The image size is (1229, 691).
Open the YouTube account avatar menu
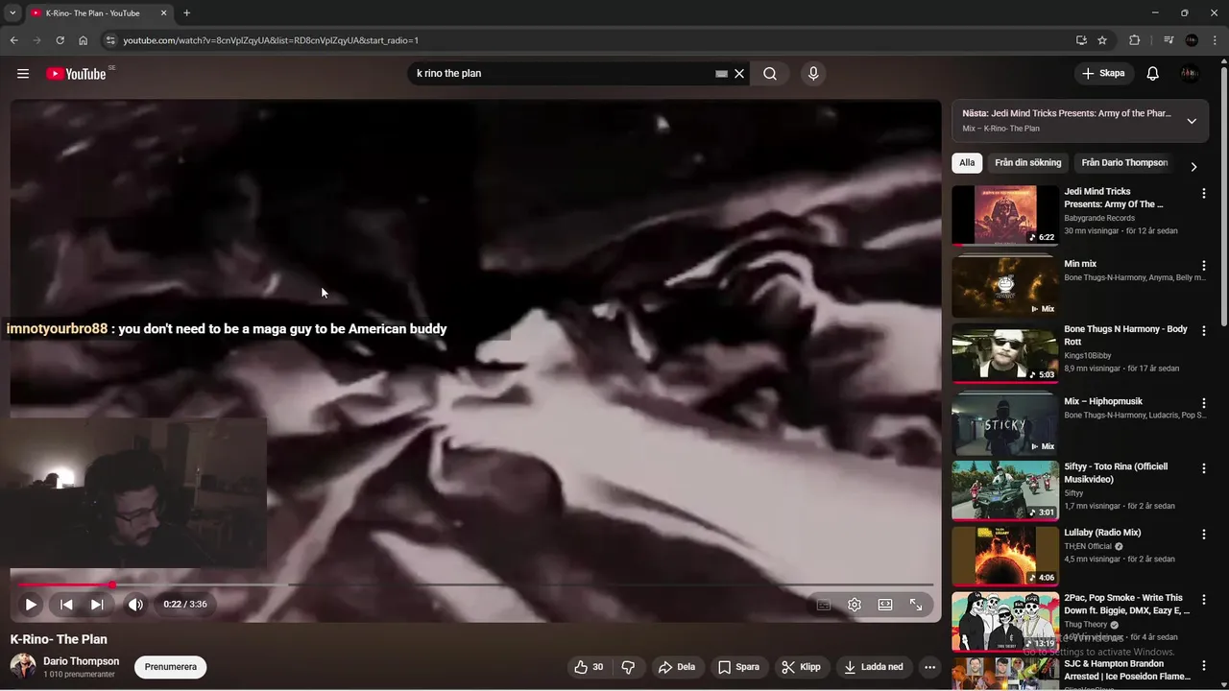pyautogui.click(x=1191, y=74)
